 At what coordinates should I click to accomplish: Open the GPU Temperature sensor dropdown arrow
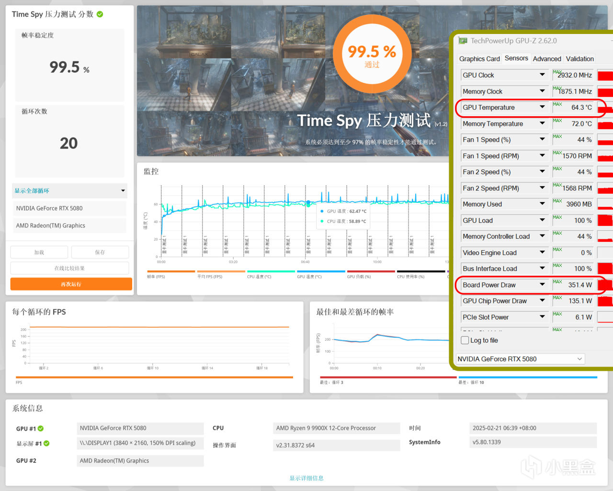(542, 107)
